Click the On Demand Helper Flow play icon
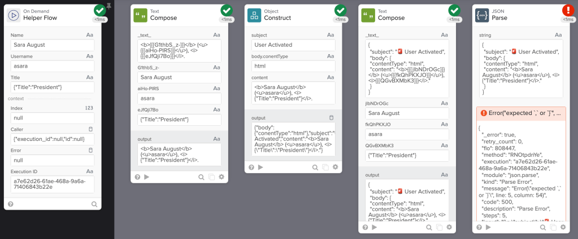578x239 pixels. coord(14,15)
